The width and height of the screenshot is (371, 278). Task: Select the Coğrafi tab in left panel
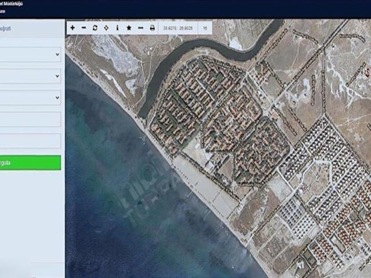5,28
